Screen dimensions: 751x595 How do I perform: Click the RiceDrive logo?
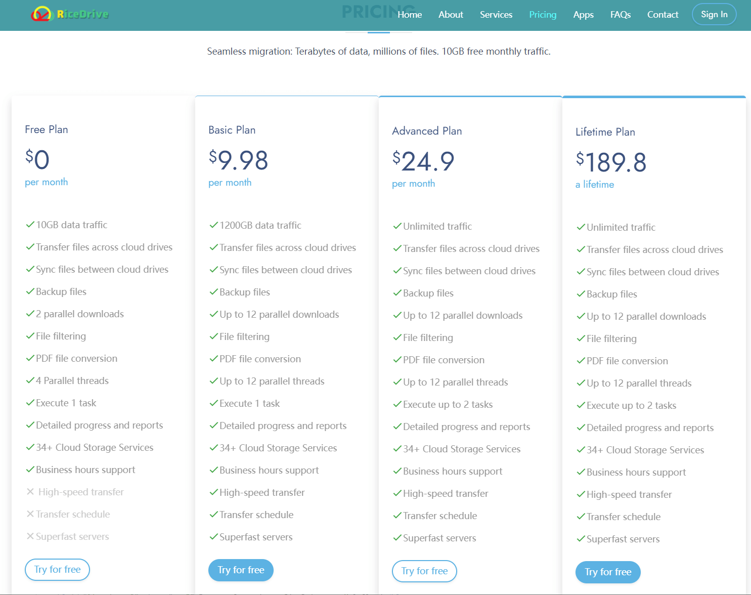(x=70, y=14)
